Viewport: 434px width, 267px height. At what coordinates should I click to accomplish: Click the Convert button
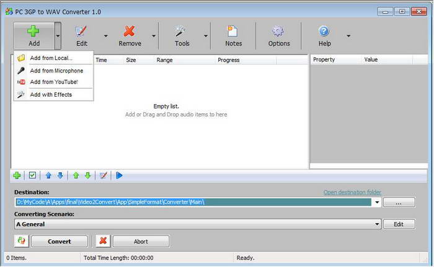pyautogui.click(x=60, y=242)
